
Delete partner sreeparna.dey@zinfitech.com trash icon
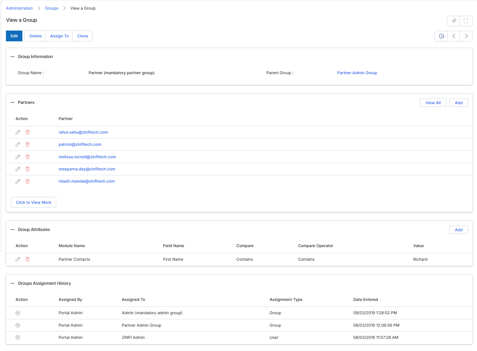click(x=27, y=169)
